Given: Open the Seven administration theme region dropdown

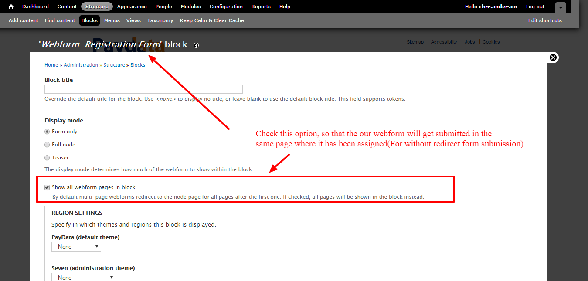Looking at the screenshot, I should click(84, 277).
